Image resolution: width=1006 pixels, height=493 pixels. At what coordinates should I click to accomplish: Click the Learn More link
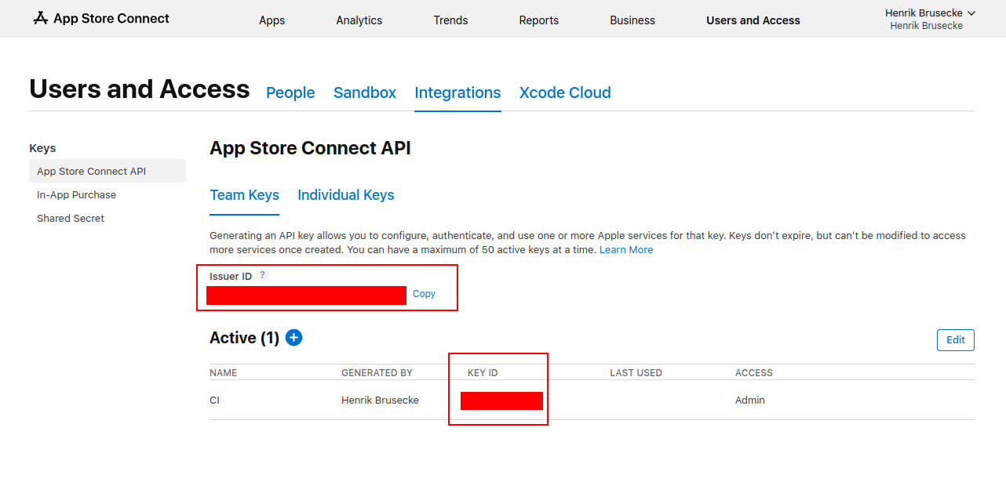626,249
